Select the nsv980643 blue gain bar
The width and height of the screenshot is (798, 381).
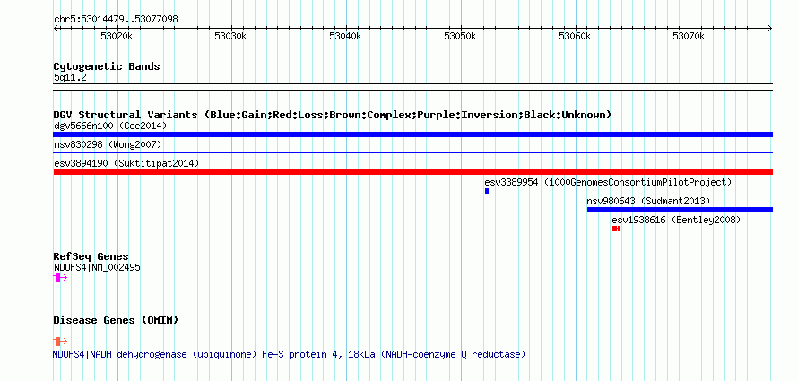pyautogui.click(x=680, y=210)
